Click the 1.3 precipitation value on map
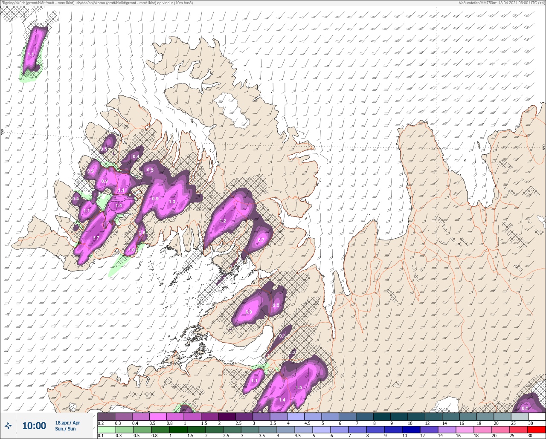The width and height of the screenshot is (546, 439). pos(172,202)
